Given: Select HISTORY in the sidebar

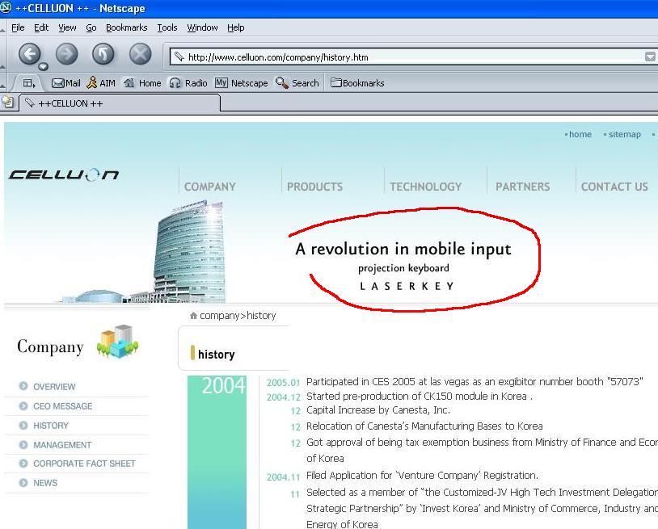Looking at the screenshot, I should click(x=51, y=426).
